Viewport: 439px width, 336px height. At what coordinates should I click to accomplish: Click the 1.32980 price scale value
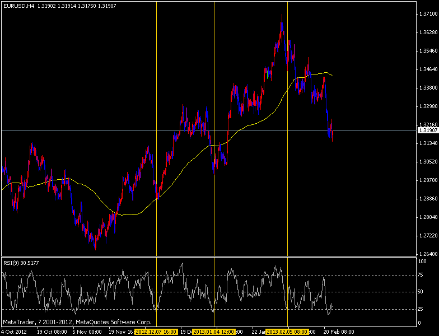coord(428,106)
